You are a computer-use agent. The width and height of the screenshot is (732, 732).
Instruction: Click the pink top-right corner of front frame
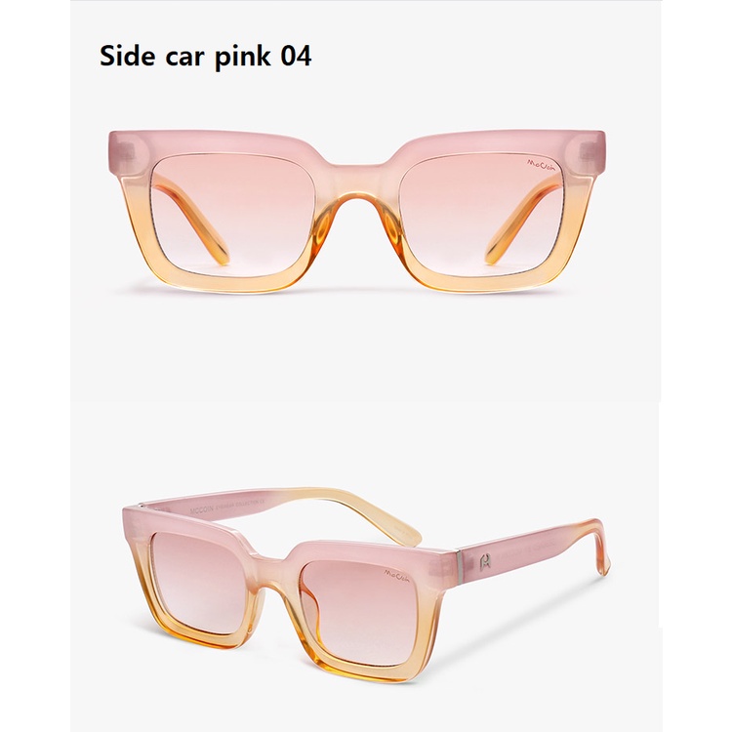click(586, 151)
